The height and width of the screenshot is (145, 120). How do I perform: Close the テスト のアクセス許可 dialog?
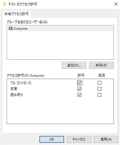click(x=116, y=4)
